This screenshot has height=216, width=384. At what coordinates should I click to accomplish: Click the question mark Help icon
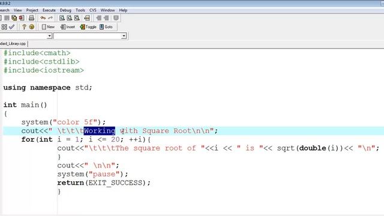coord(24,27)
